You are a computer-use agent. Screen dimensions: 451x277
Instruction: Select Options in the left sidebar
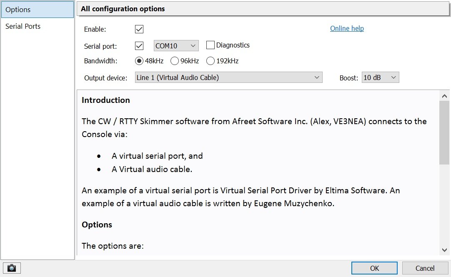pos(37,10)
